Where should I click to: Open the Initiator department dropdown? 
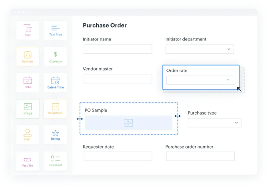point(200,49)
